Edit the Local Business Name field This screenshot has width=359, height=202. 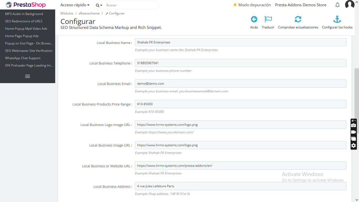click(240, 42)
